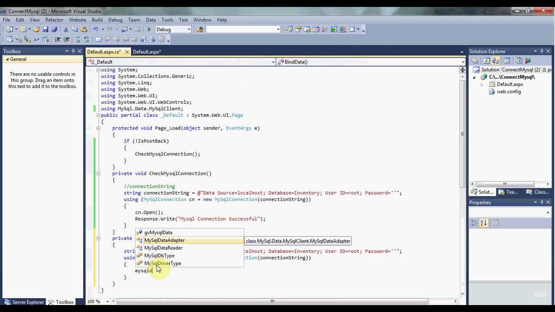Click the Undo arrow icon
555x312 pixels.
pos(95,29)
